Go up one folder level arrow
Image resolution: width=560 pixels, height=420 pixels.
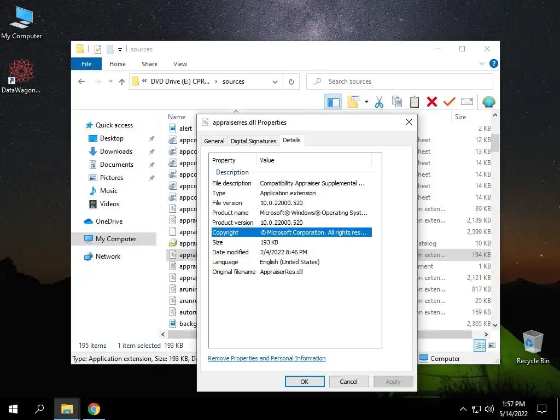[x=122, y=82]
